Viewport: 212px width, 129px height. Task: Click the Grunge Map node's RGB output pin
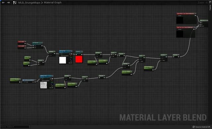(72, 54)
